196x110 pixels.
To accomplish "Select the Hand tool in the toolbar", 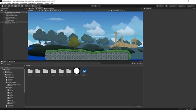I will (2, 6).
